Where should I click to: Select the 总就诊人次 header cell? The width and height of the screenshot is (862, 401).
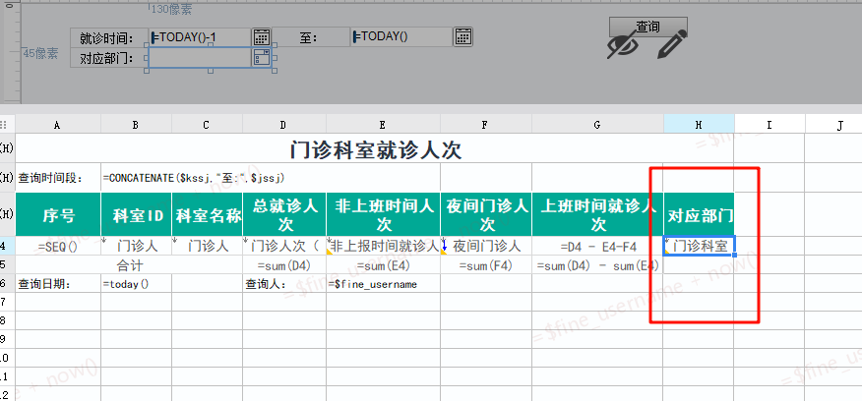click(284, 215)
